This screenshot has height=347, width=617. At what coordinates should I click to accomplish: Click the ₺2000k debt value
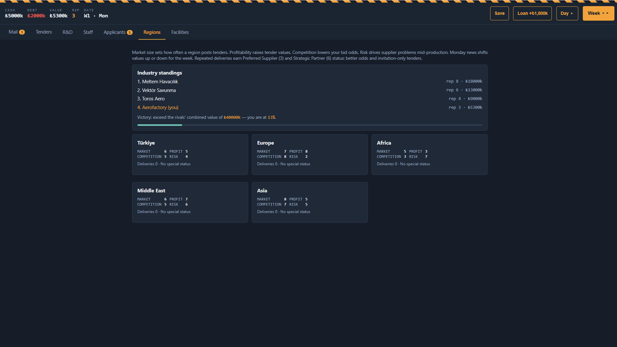point(36,16)
